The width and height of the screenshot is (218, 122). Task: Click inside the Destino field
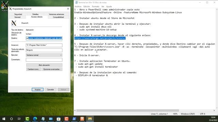(44, 38)
